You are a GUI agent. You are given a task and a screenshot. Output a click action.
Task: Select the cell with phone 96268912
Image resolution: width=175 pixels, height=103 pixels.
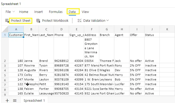[x=61, y=50]
